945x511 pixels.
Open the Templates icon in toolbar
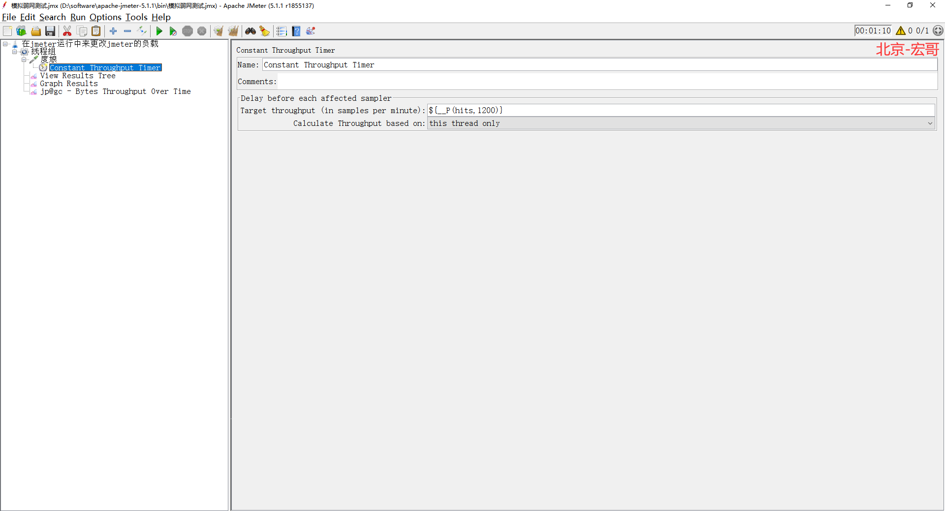pos(21,31)
